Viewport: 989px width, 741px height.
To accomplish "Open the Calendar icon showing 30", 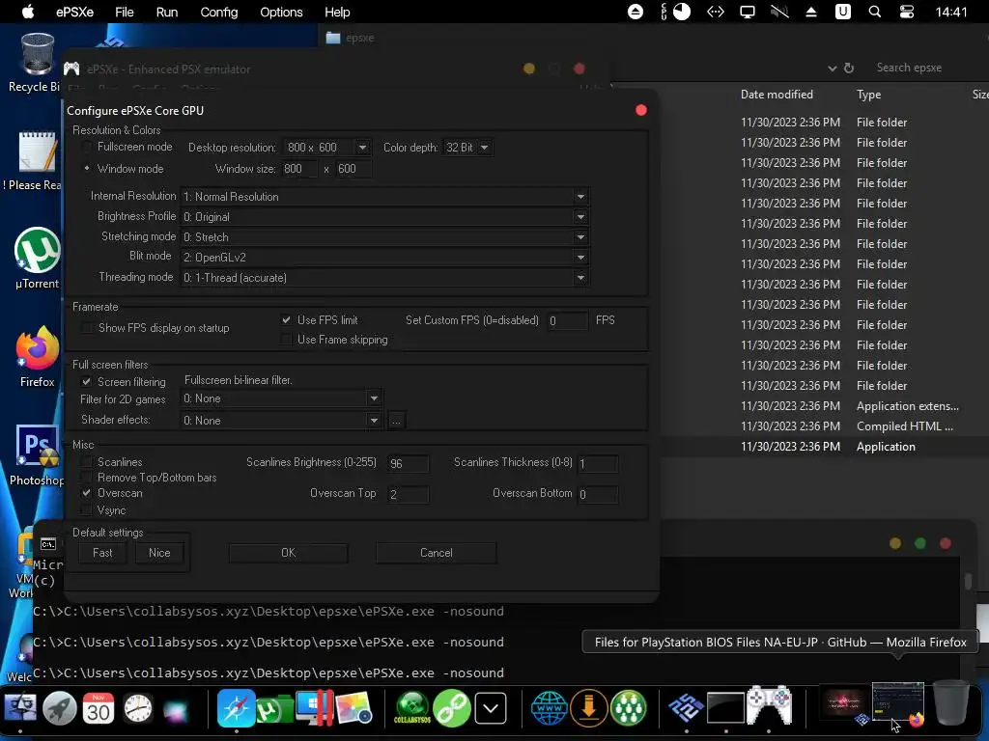I will [x=99, y=707].
